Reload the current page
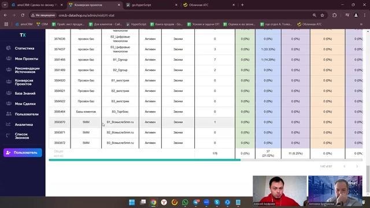This screenshot has width=370, height=208. tap(23, 16)
